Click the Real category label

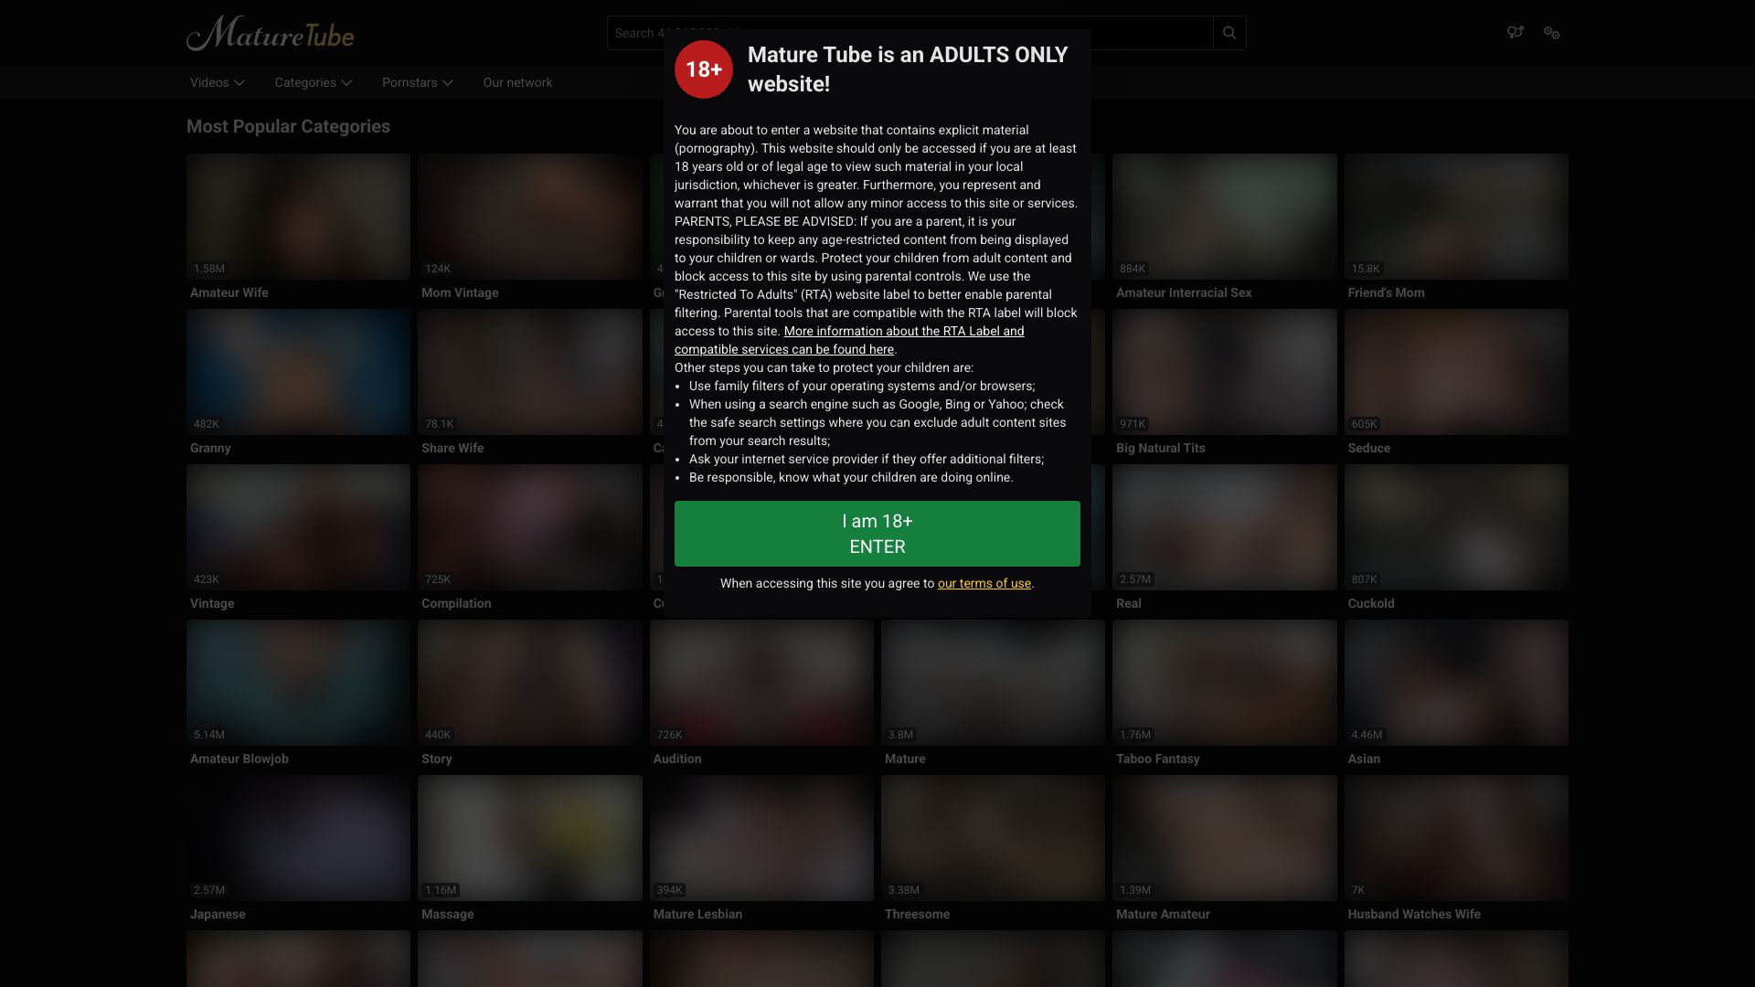coord(1128,603)
